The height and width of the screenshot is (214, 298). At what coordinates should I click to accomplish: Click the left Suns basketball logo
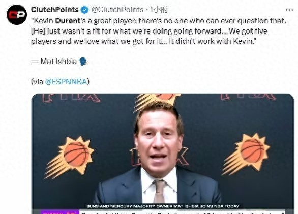coord(69,158)
